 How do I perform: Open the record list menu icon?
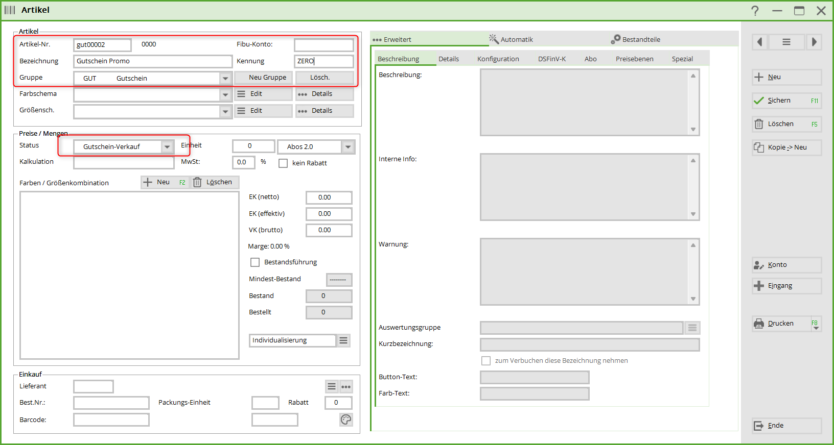[786, 42]
